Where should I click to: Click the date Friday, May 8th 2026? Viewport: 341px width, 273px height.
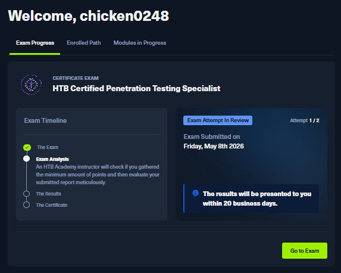click(214, 146)
